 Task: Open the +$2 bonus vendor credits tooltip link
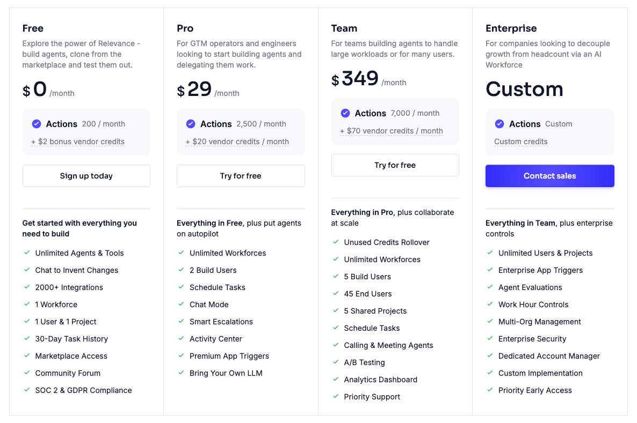[x=78, y=142]
